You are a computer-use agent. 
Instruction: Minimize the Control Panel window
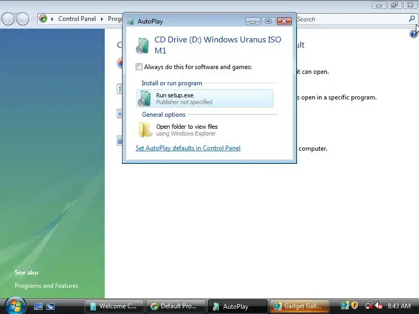tap(379, 5)
